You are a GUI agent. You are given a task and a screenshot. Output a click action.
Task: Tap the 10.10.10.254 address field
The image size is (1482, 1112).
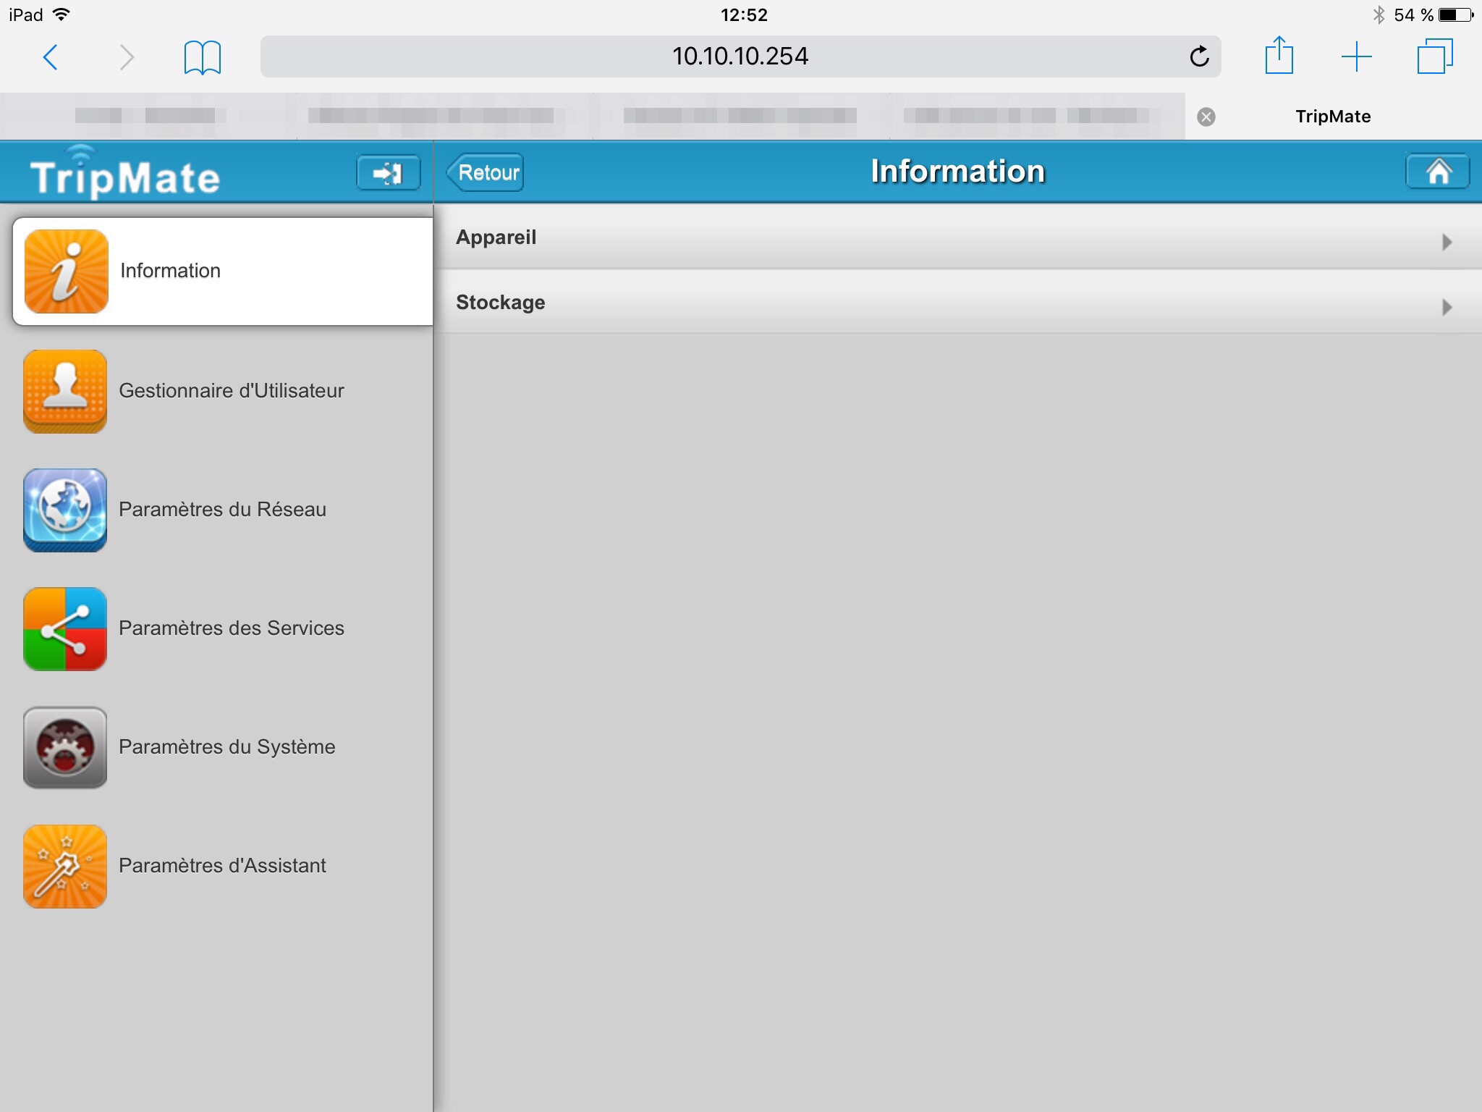(x=740, y=56)
